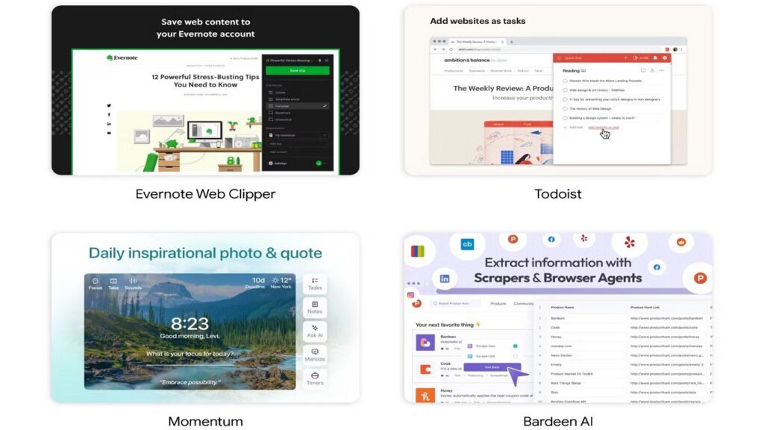Image resolution: width=764 pixels, height=430 pixels.
Task: Select the Full page clip format
Action: pyautogui.click(x=297, y=106)
